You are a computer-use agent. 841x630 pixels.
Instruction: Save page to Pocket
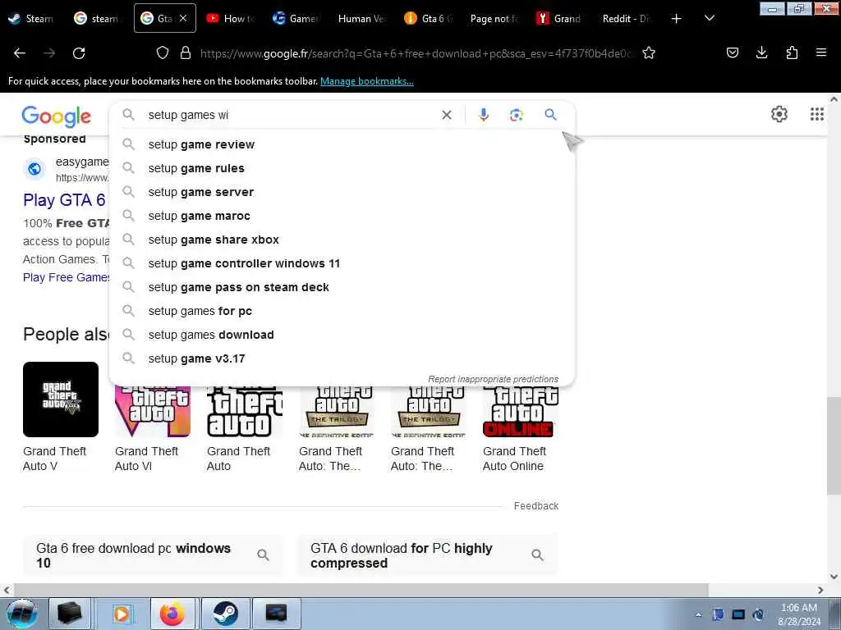coord(732,53)
